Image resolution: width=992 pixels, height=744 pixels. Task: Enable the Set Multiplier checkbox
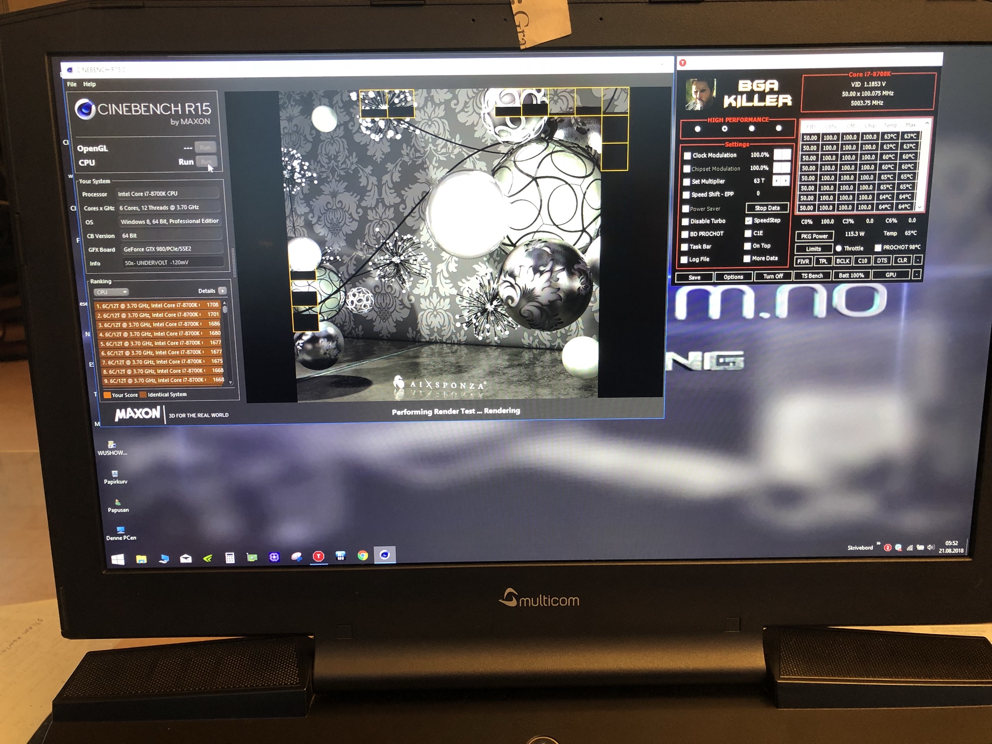(686, 182)
